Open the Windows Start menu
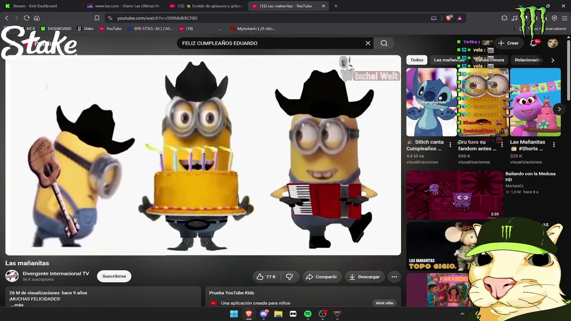 point(234,314)
